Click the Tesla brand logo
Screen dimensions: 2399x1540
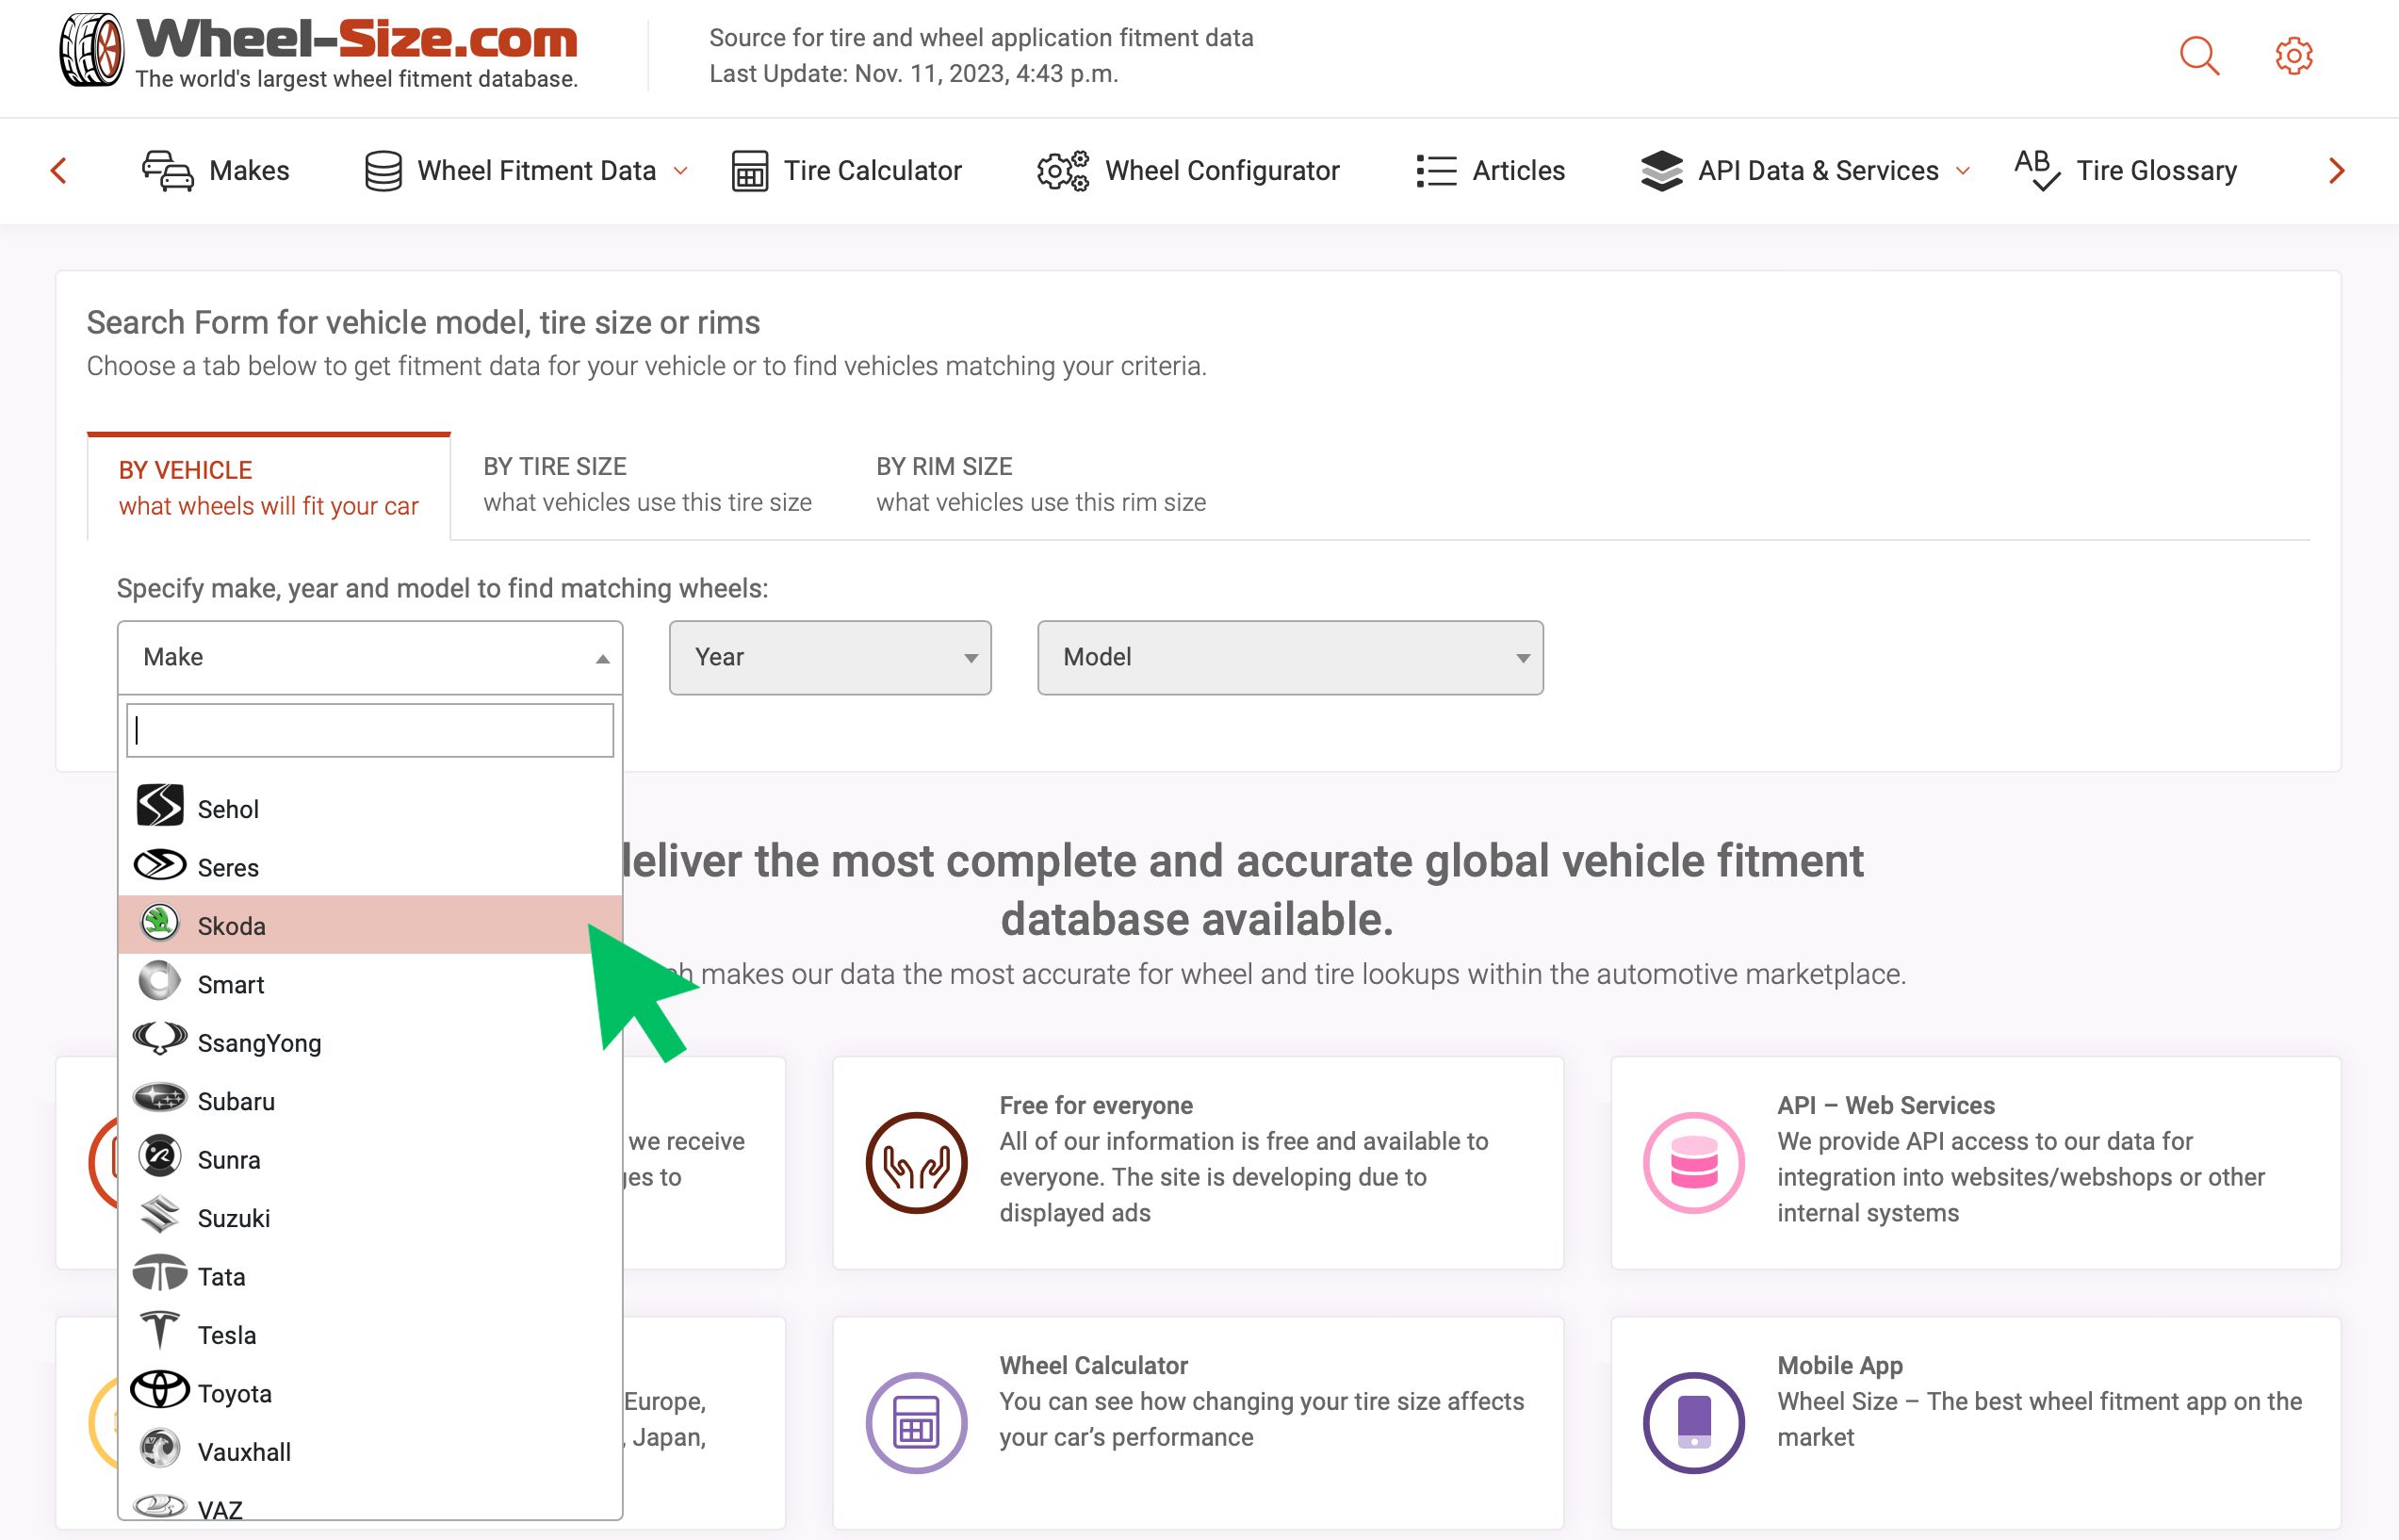pos(160,1331)
